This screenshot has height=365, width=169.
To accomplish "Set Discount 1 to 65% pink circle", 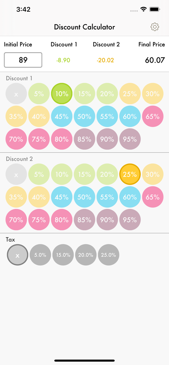I will [x=153, y=116].
